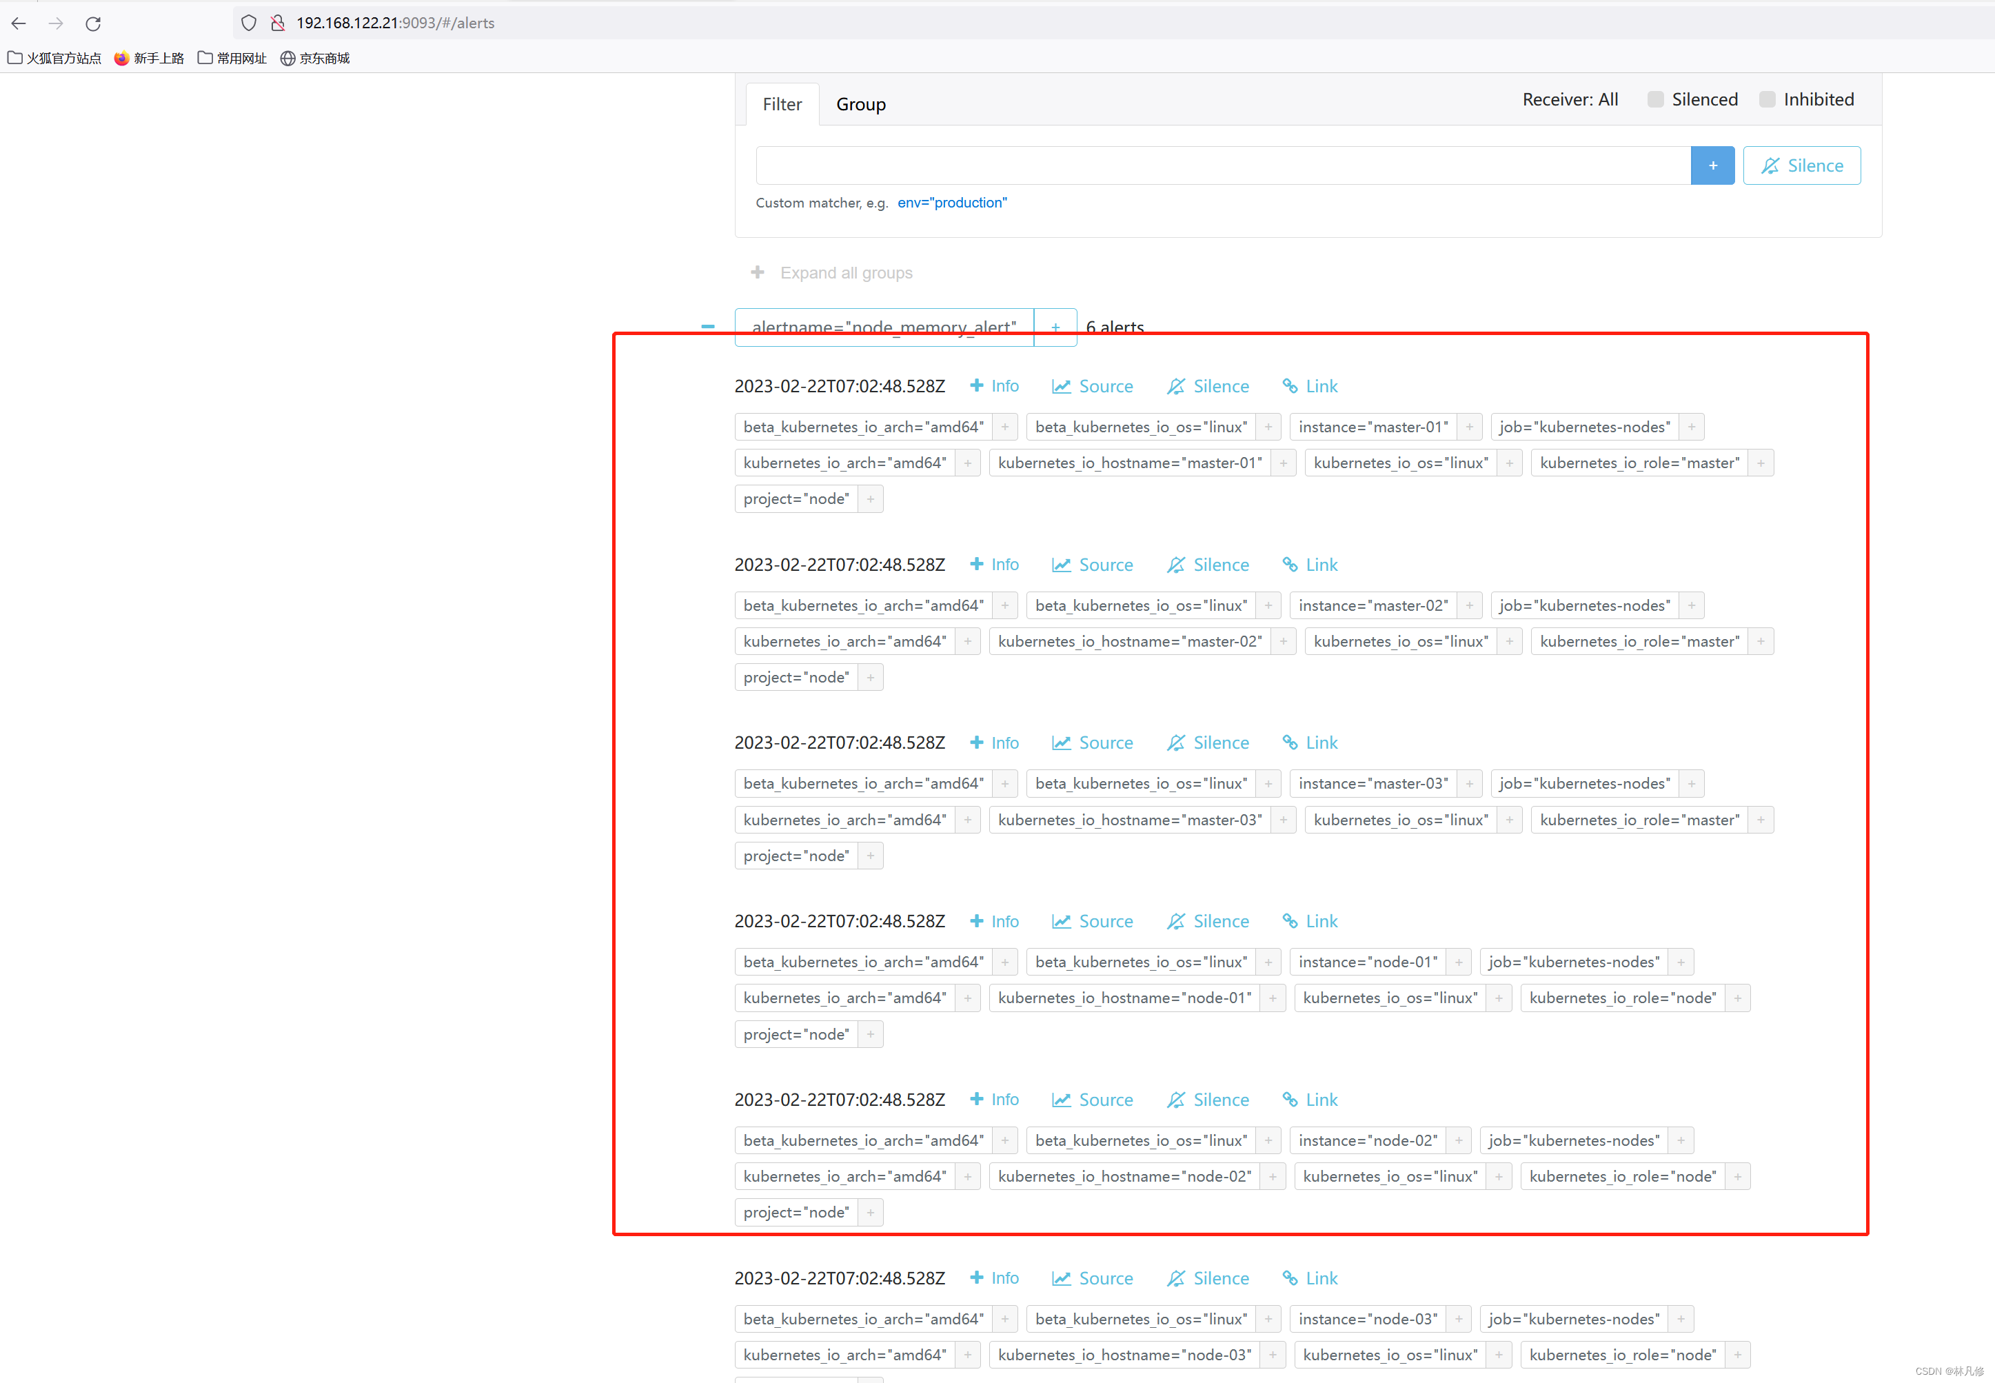
Task: Open Source for the master-02 alert
Action: point(1093,565)
